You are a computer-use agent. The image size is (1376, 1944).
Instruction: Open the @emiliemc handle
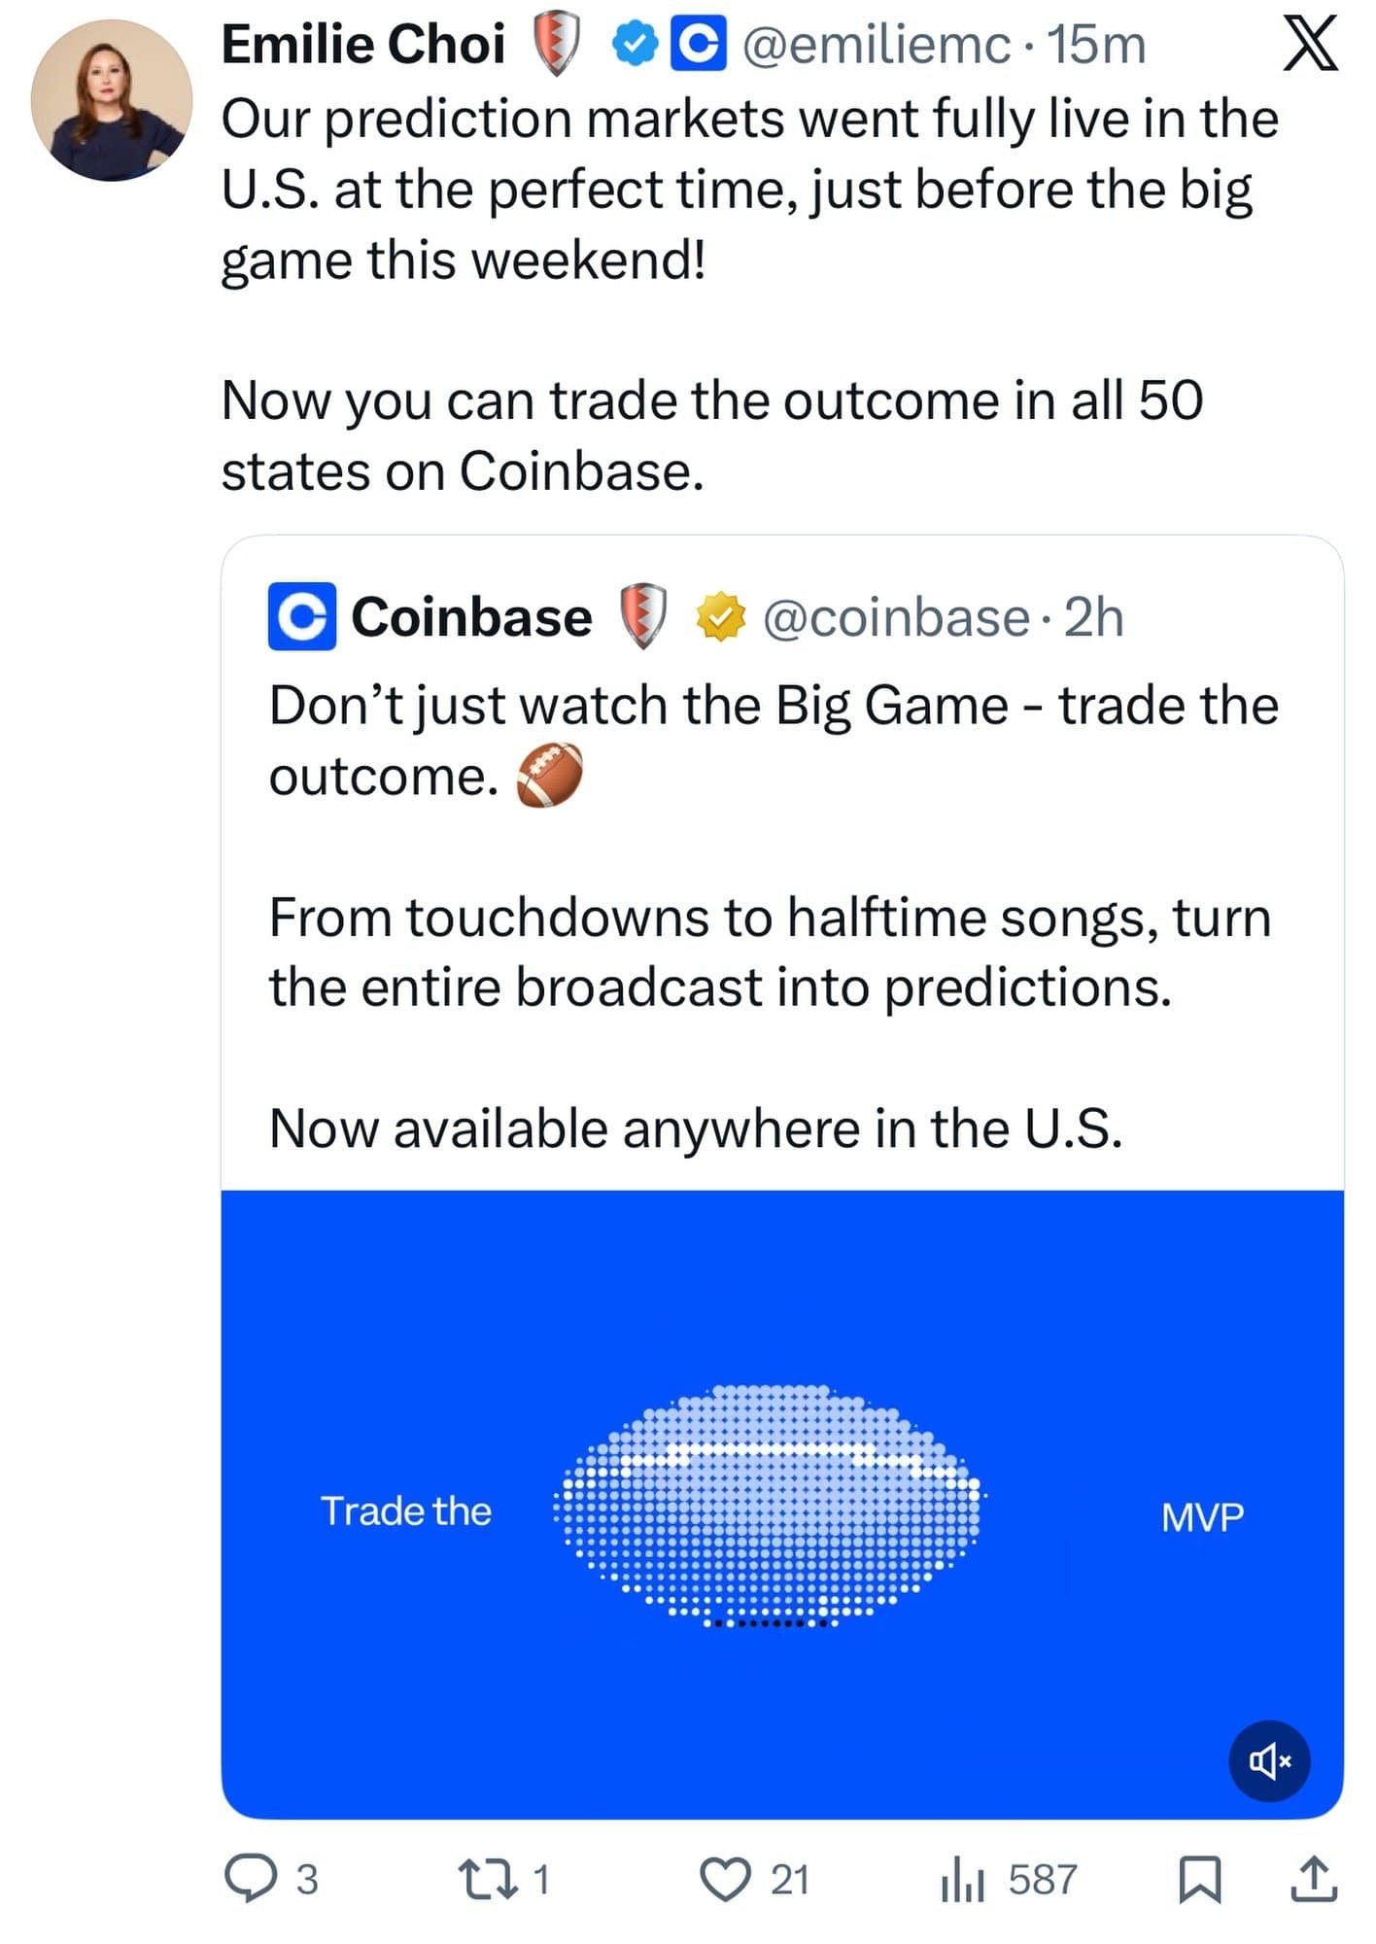(877, 46)
